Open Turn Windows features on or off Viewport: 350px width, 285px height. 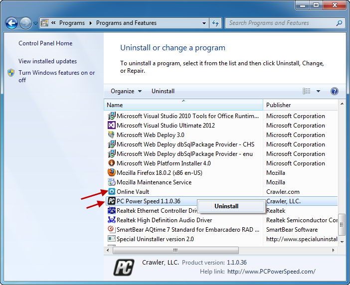[57, 76]
